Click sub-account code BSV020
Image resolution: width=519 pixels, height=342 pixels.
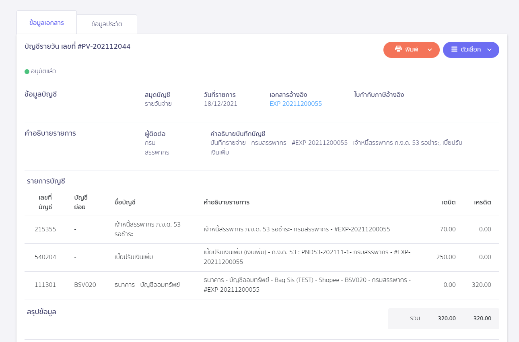click(85, 285)
